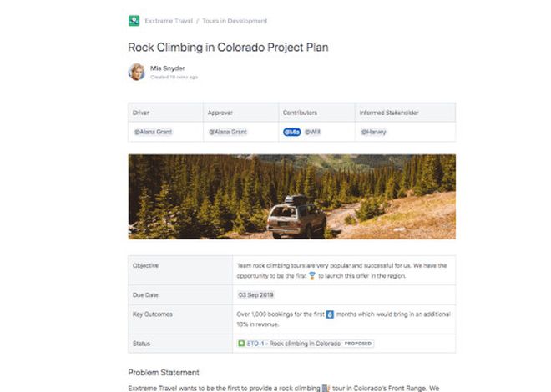Click the @Will contributor mention
The width and height of the screenshot is (551, 392).
(312, 132)
